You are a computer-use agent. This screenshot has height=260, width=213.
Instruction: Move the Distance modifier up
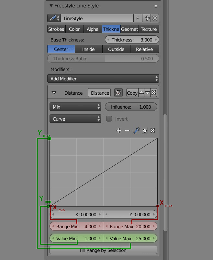pos(141,93)
